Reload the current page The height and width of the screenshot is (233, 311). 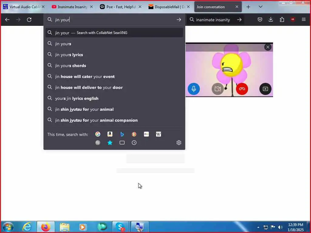[29, 20]
